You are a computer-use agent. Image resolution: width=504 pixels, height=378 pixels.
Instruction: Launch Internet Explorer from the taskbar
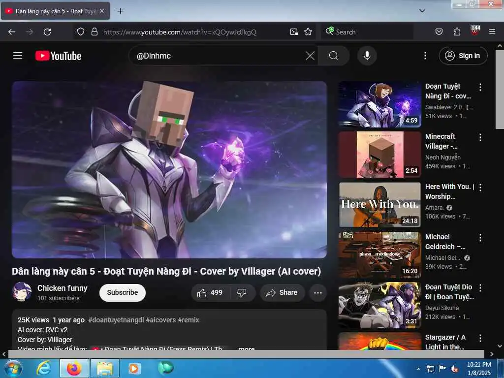[x=43, y=368]
